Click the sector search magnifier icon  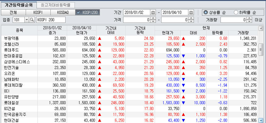click(x=32, y=20)
